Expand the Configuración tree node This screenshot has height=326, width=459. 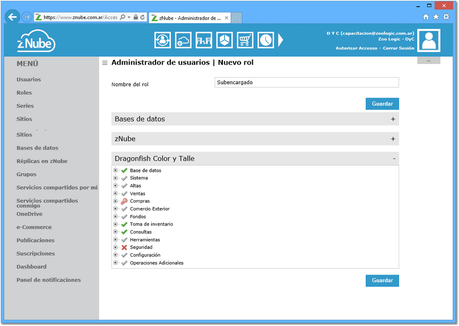[116, 255]
